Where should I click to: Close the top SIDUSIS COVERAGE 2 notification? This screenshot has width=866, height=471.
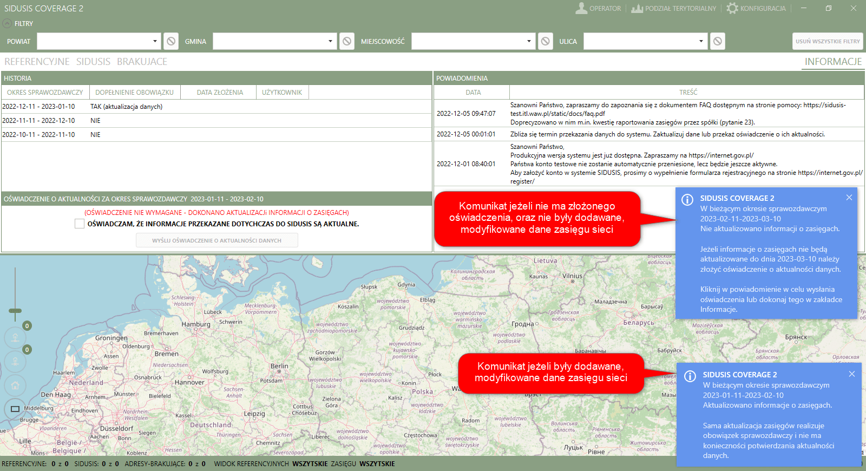click(x=849, y=198)
